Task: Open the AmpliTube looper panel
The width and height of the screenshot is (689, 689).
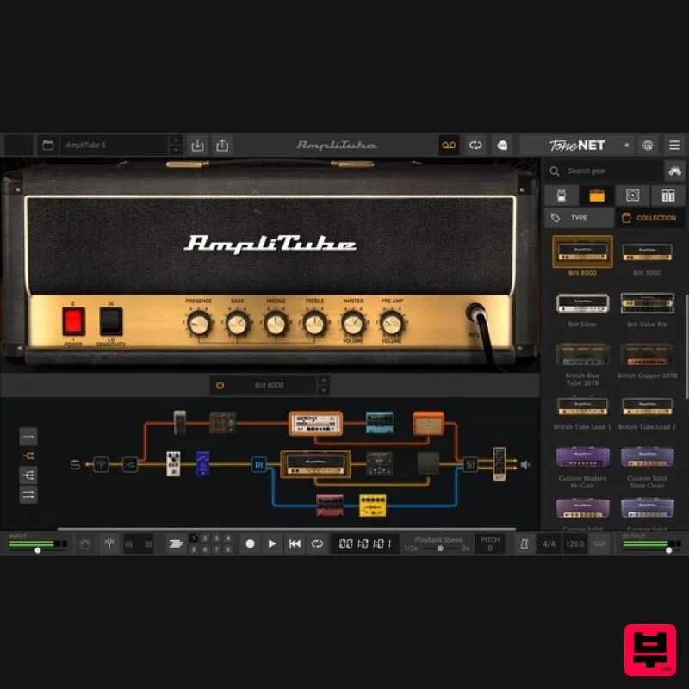Action: (449, 146)
